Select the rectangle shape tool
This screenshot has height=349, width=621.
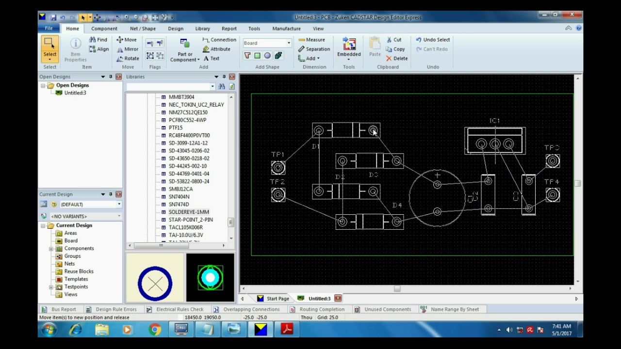(257, 56)
